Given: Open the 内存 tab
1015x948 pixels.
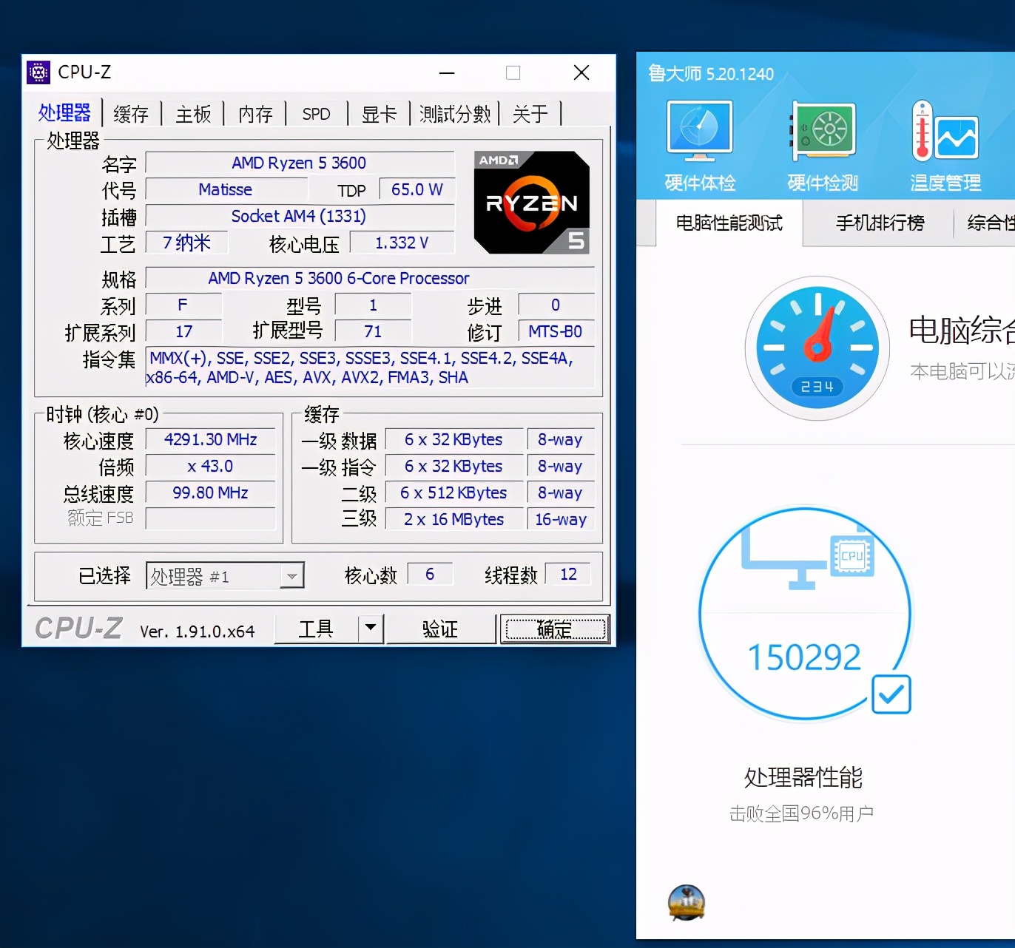Looking at the screenshot, I should click(255, 114).
